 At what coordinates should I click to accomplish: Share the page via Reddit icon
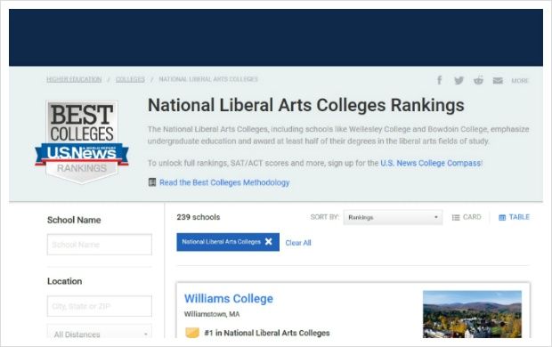[x=478, y=80]
